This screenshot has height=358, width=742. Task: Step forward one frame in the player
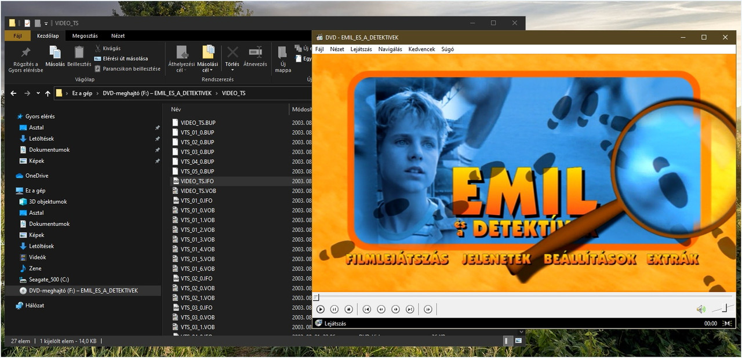[428, 309]
